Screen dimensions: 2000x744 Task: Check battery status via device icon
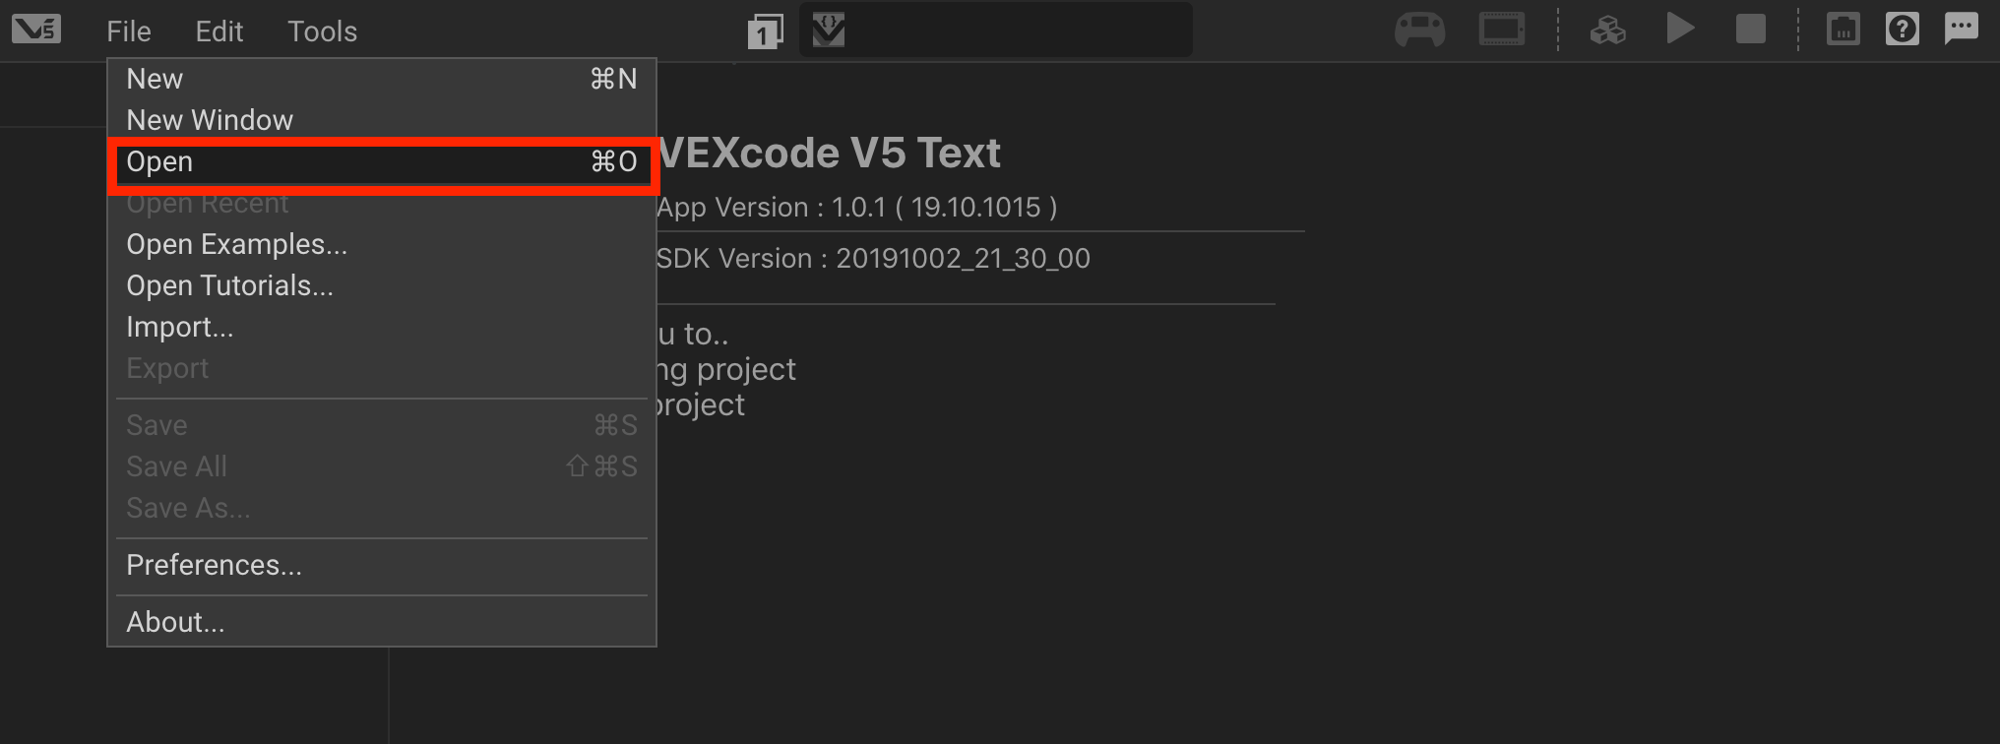click(1843, 29)
